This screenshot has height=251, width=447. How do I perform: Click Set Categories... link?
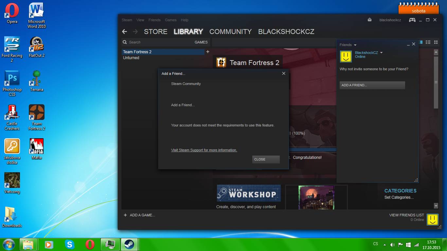(399, 197)
